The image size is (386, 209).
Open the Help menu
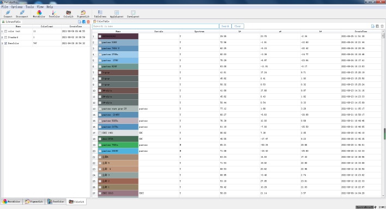click(x=50, y=7)
